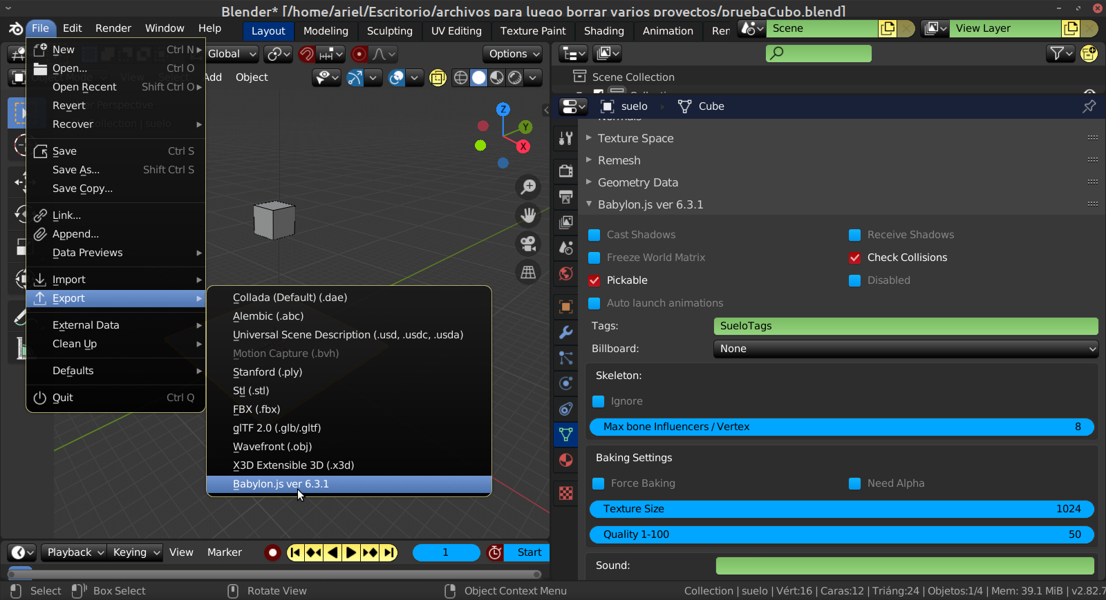Open the Billboard dropdown set to None
Screen dimensions: 1106x600
[906, 349]
